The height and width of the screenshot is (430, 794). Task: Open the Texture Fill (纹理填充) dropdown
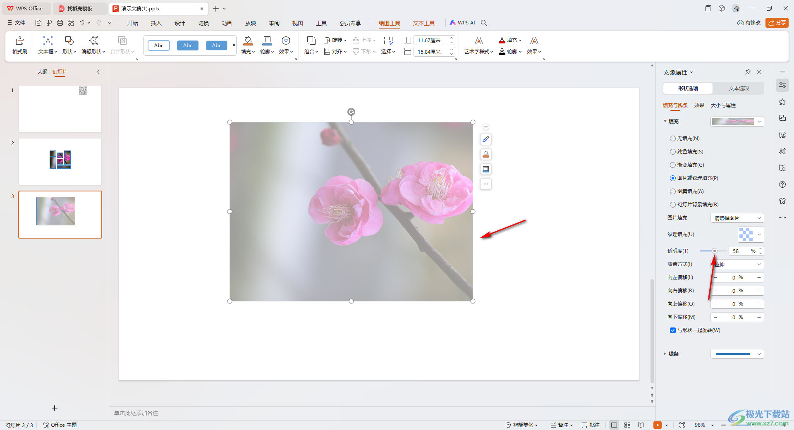(751, 234)
